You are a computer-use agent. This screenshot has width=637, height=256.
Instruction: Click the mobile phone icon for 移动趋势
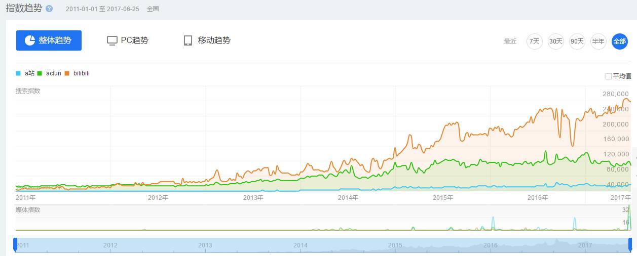(x=188, y=40)
